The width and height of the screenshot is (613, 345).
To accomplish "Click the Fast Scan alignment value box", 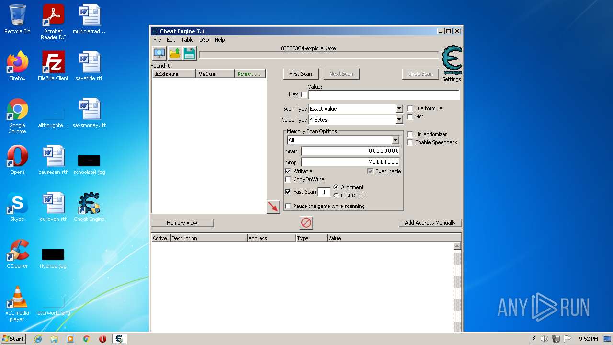I will click(324, 192).
